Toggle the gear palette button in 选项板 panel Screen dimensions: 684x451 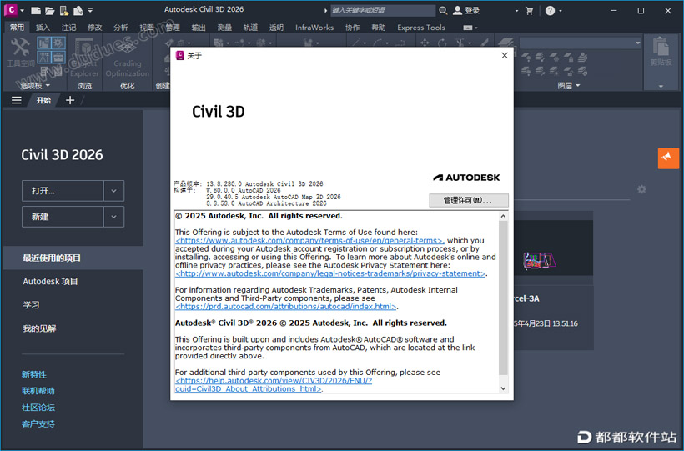click(x=58, y=43)
